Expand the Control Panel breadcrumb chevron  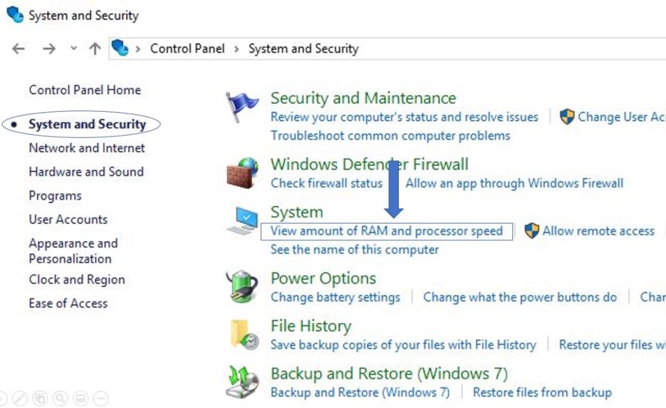(236, 49)
